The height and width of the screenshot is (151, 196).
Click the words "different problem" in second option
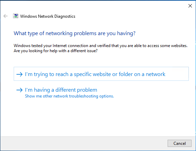[76, 90]
